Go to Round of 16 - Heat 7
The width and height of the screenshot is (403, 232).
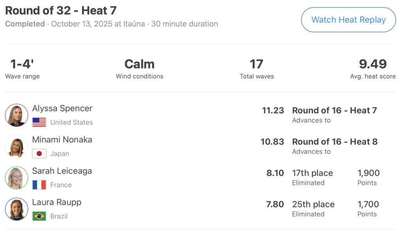pyautogui.click(x=334, y=110)
